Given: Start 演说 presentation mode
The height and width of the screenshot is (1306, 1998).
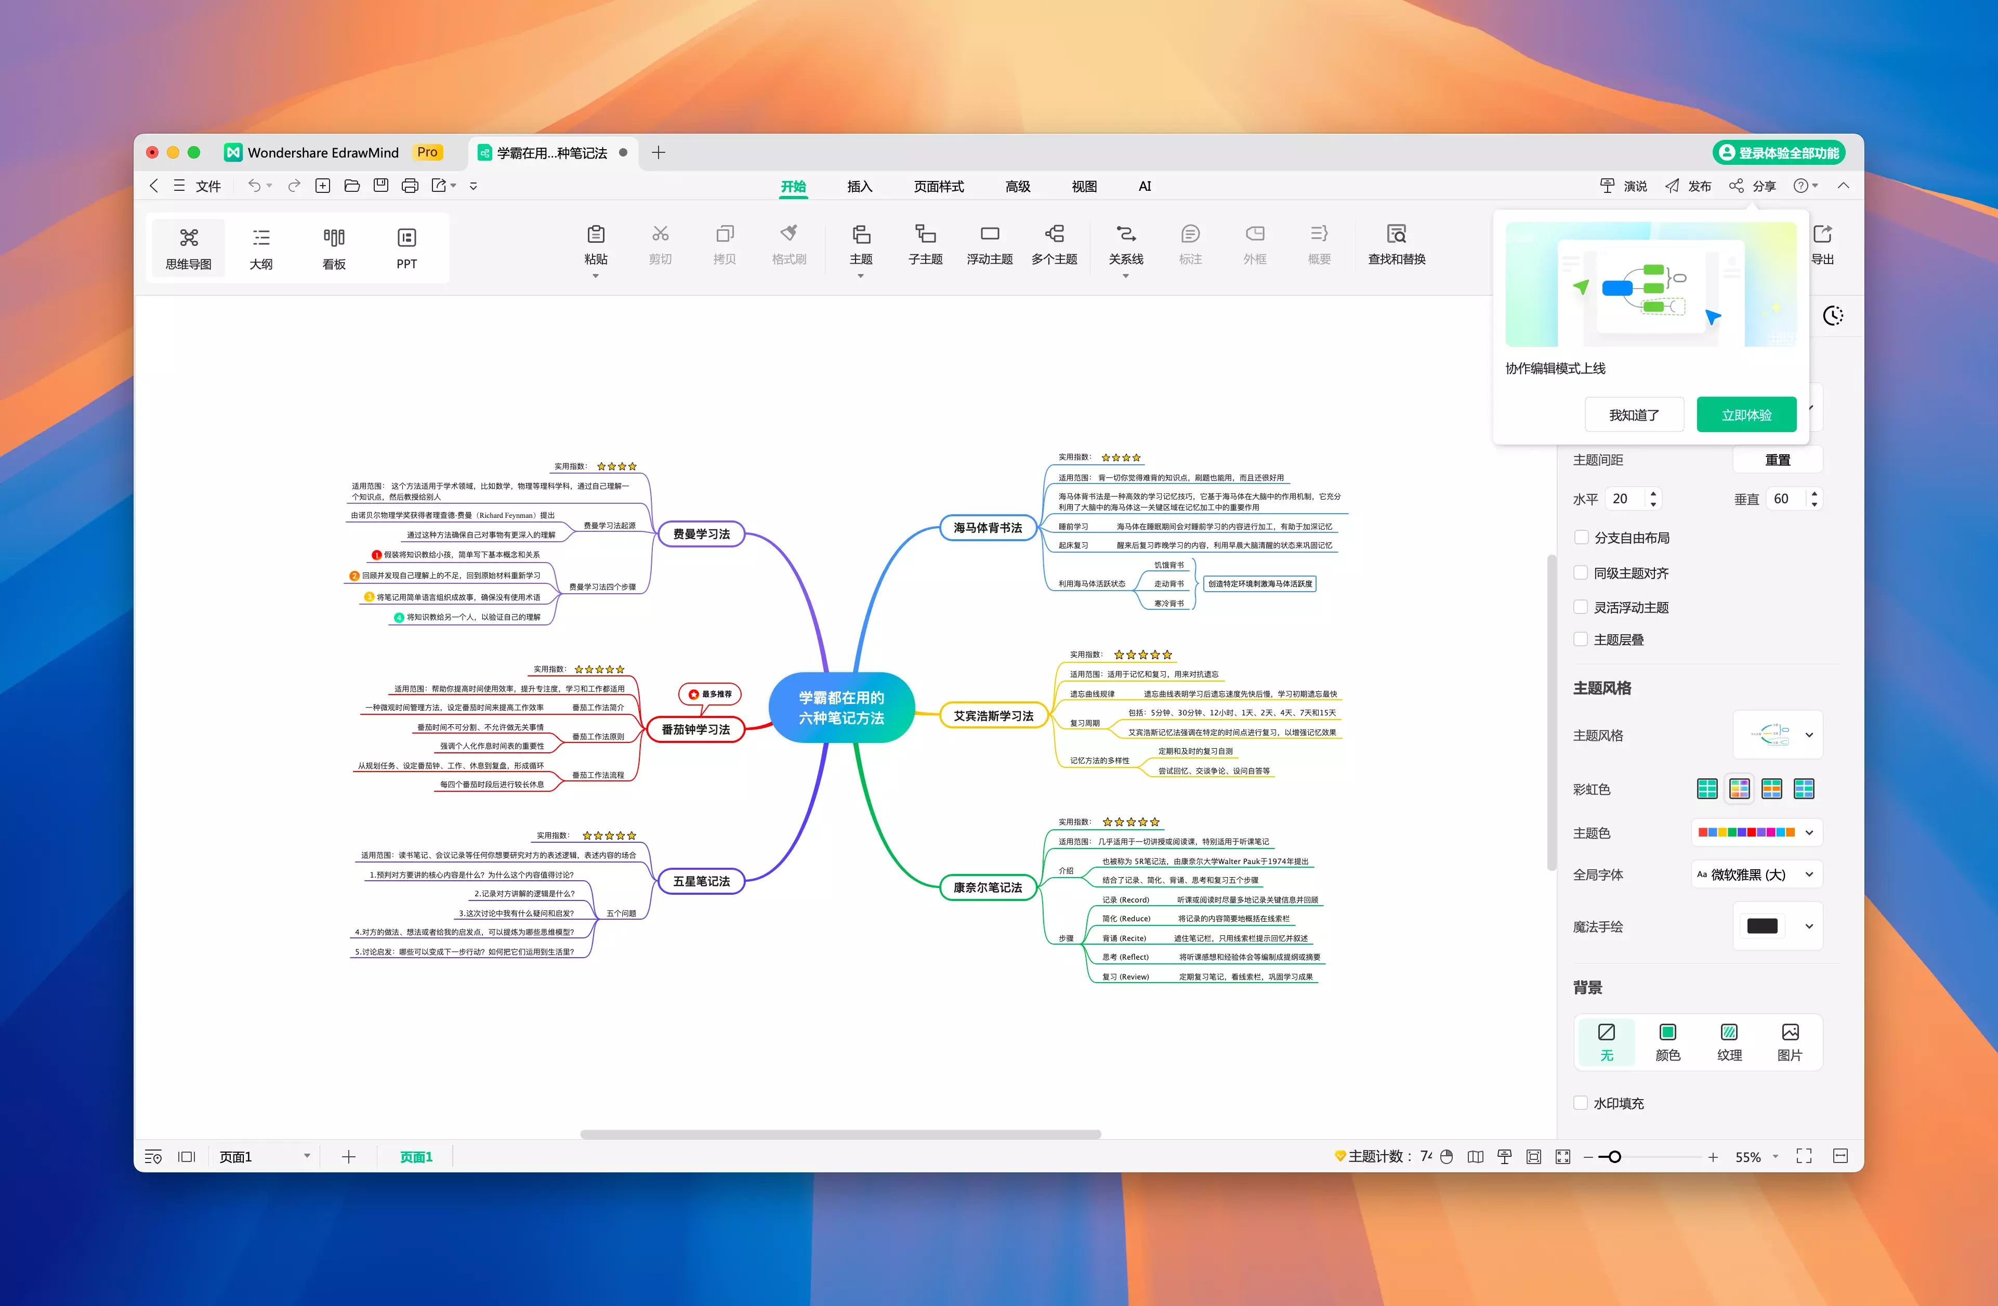Looking at the screenshot, I should (x=1623, y=186).
